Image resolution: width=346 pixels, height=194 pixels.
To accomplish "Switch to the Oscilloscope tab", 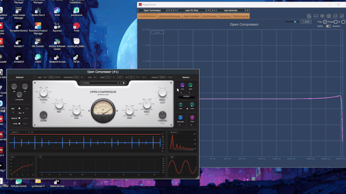I will [x=210, y=16].
